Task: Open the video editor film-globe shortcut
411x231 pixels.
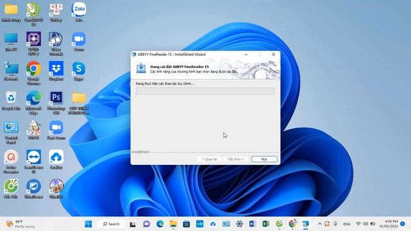Action: (x=56, y=43)
